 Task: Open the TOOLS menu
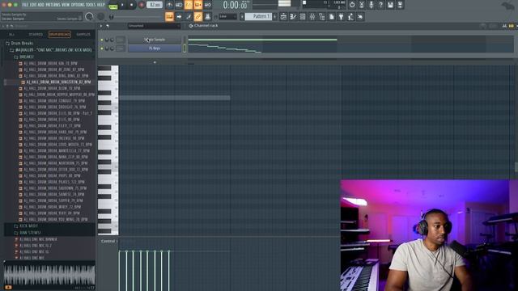pyautogui.click(x=91, y=5)
